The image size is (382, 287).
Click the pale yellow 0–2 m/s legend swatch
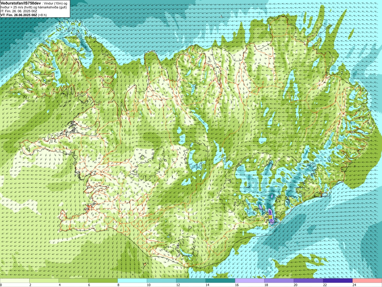15,281
